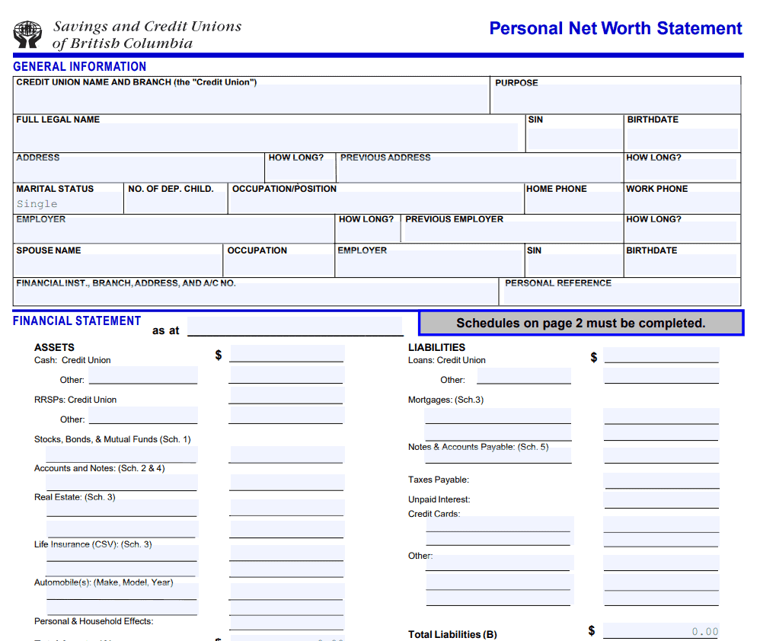Click the applicant Birthdate field beside Full Legal Name
The image size is (760, 641).
tap(682, 139)
